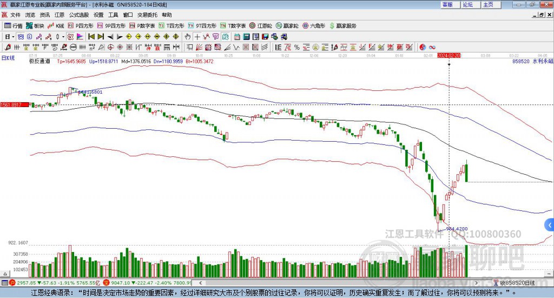554x298 pixels.
Task: Open the 日 period dropdown
Action: coord(9,37)
